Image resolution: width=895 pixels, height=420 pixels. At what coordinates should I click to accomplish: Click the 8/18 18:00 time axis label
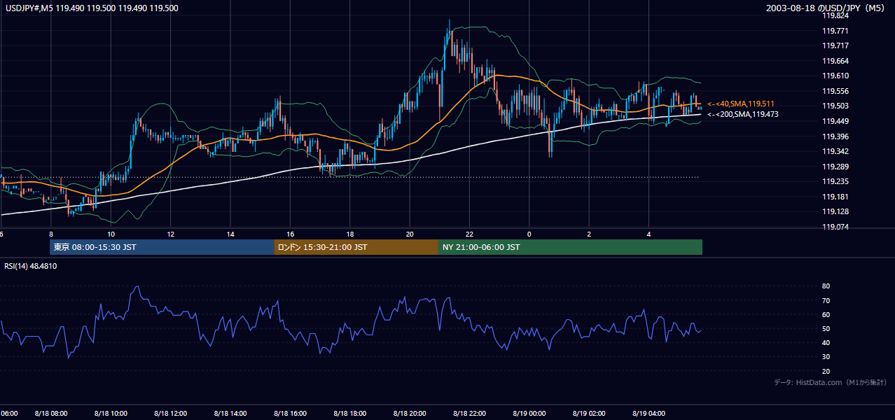(x=350, y=414)
